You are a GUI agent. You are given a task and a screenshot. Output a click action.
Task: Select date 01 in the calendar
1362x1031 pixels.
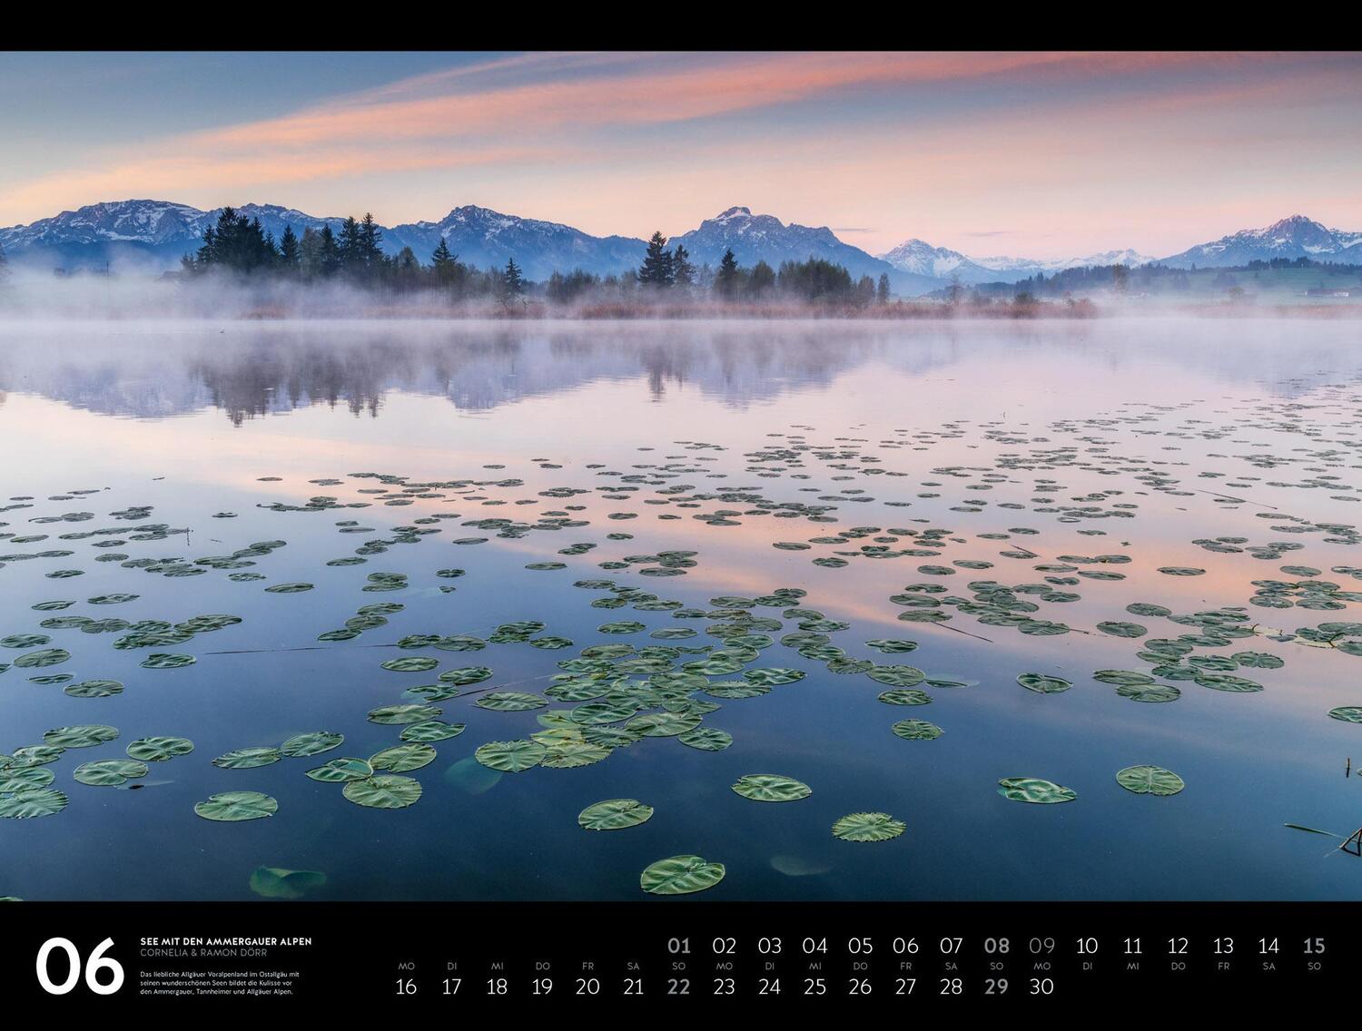coord(678,946)
